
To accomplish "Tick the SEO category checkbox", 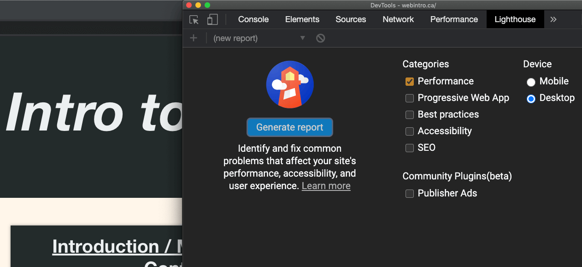I will coord(409,148).
